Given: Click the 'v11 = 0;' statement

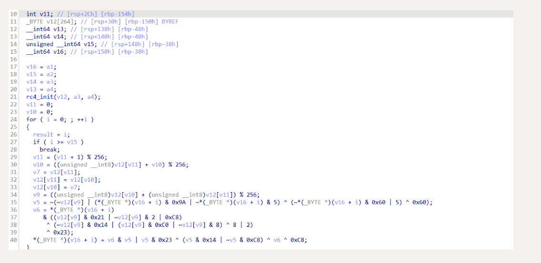Looking at the screenshot, I should click(40, 105).
